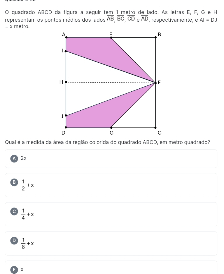This screenshot has width=224, height=274.
Task: Click midpoint G on the bottom side
Action: pyautogui.click(x=111, y=128)
